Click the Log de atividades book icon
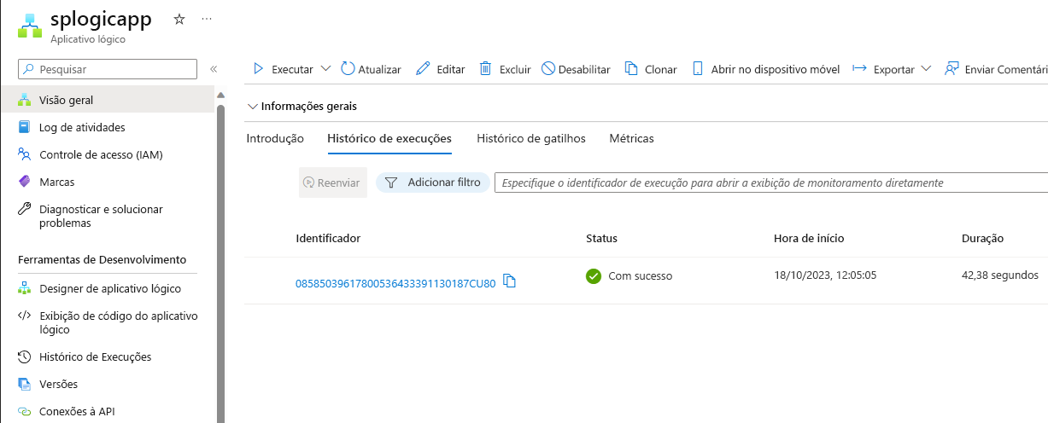Screen dimensions: 1048x423 point(24,127)
